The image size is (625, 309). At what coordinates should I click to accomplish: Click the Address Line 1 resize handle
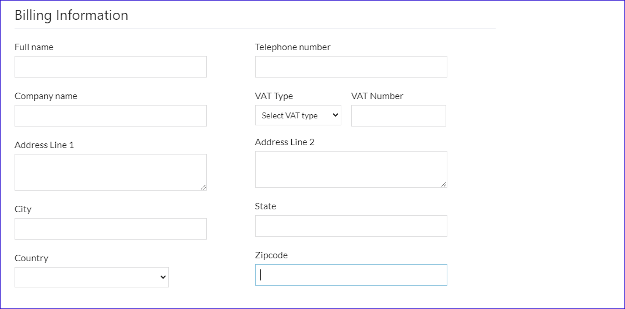[203, 187]
